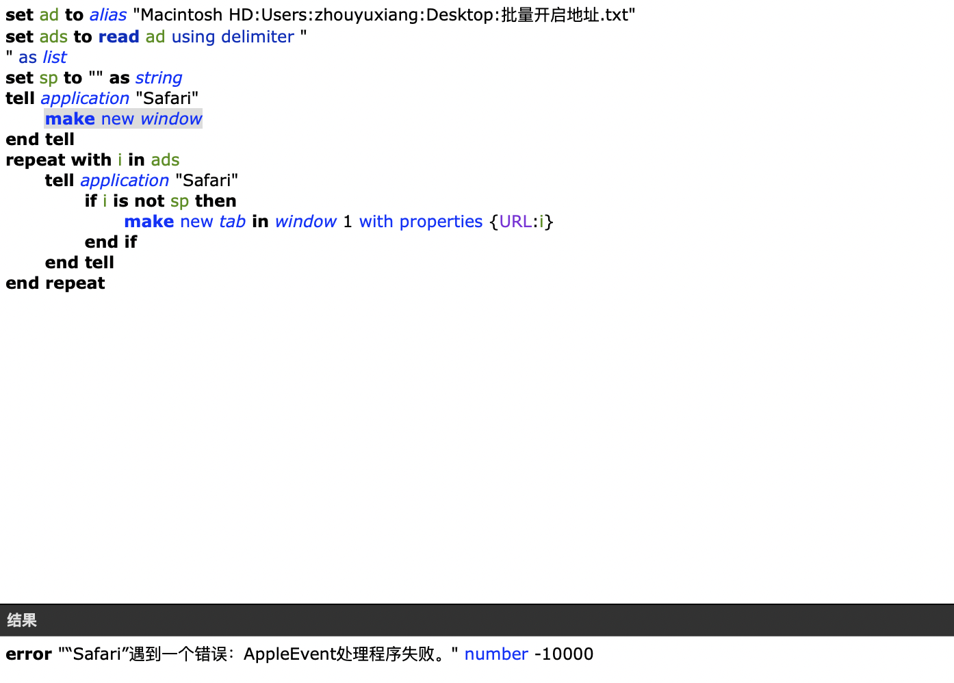Click "repeat with" at the loop start
The image size is (954, 683).
pyautogui.click(x=58, y=160)
